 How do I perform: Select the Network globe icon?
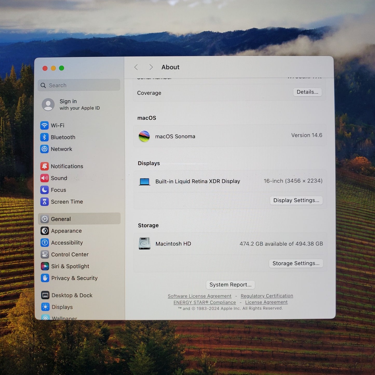coord(44,149)
